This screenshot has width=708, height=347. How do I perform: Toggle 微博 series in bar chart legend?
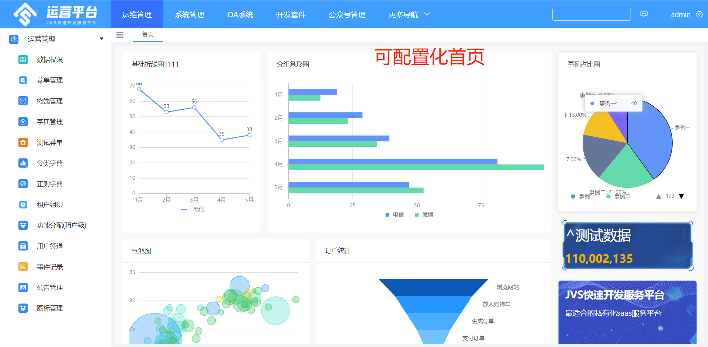tap(424, 214)
